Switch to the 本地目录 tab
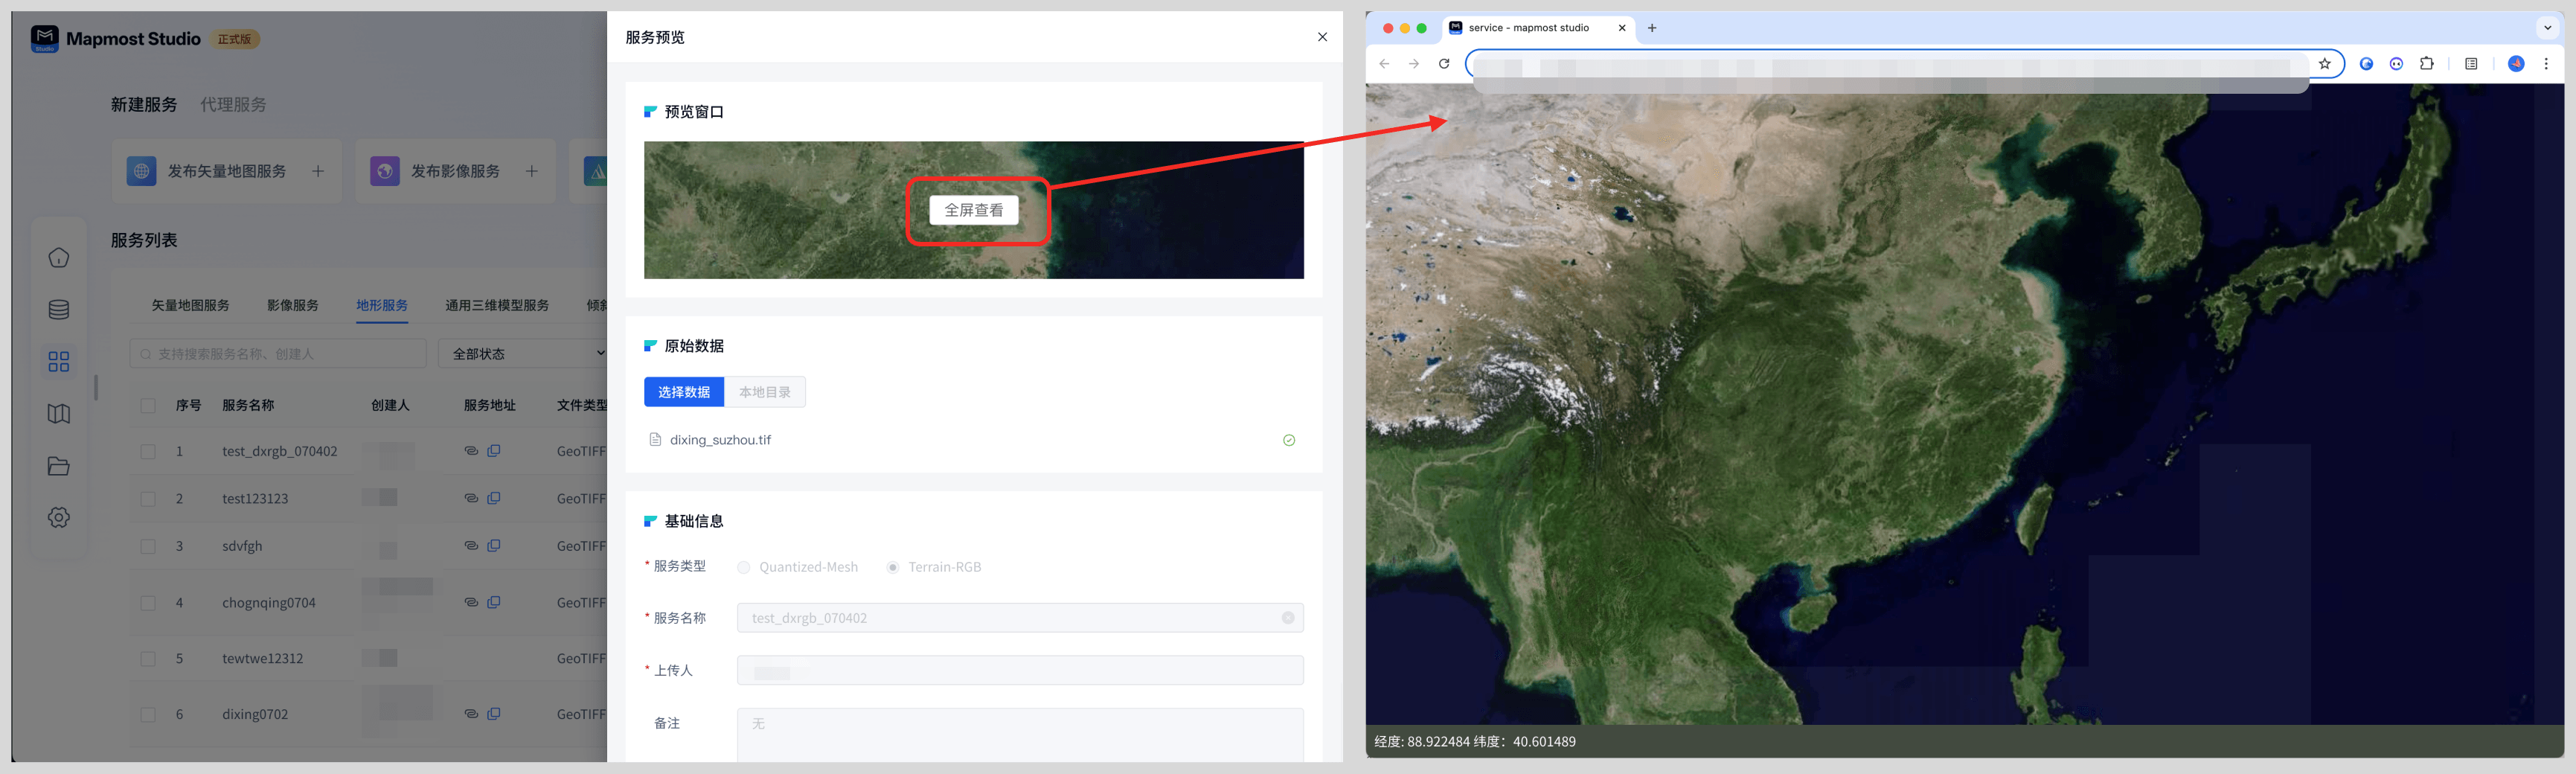This screenshot has height=774, width=2576. click(764, 392)
